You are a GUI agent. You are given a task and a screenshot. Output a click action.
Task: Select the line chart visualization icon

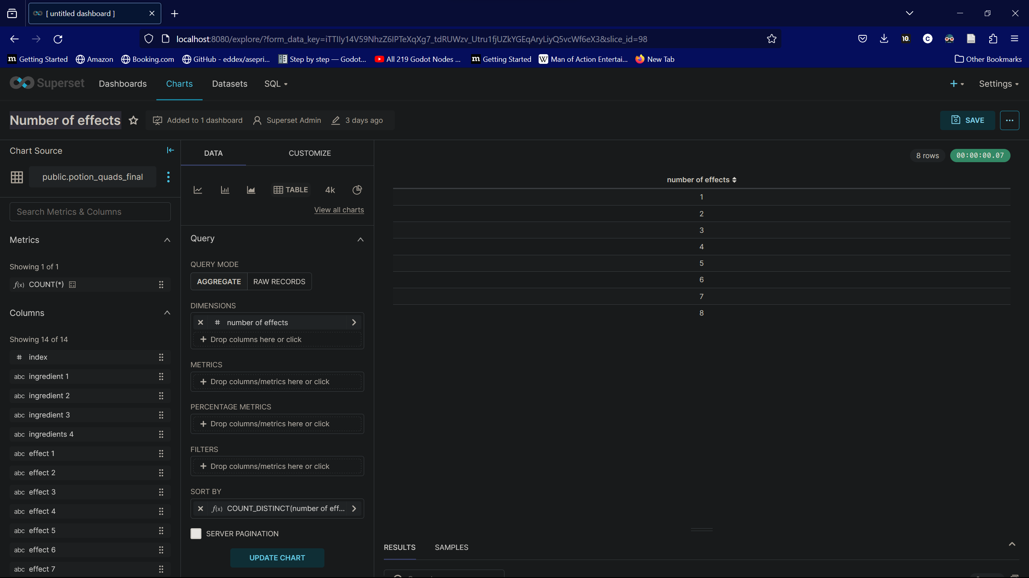tap(198, 190)
